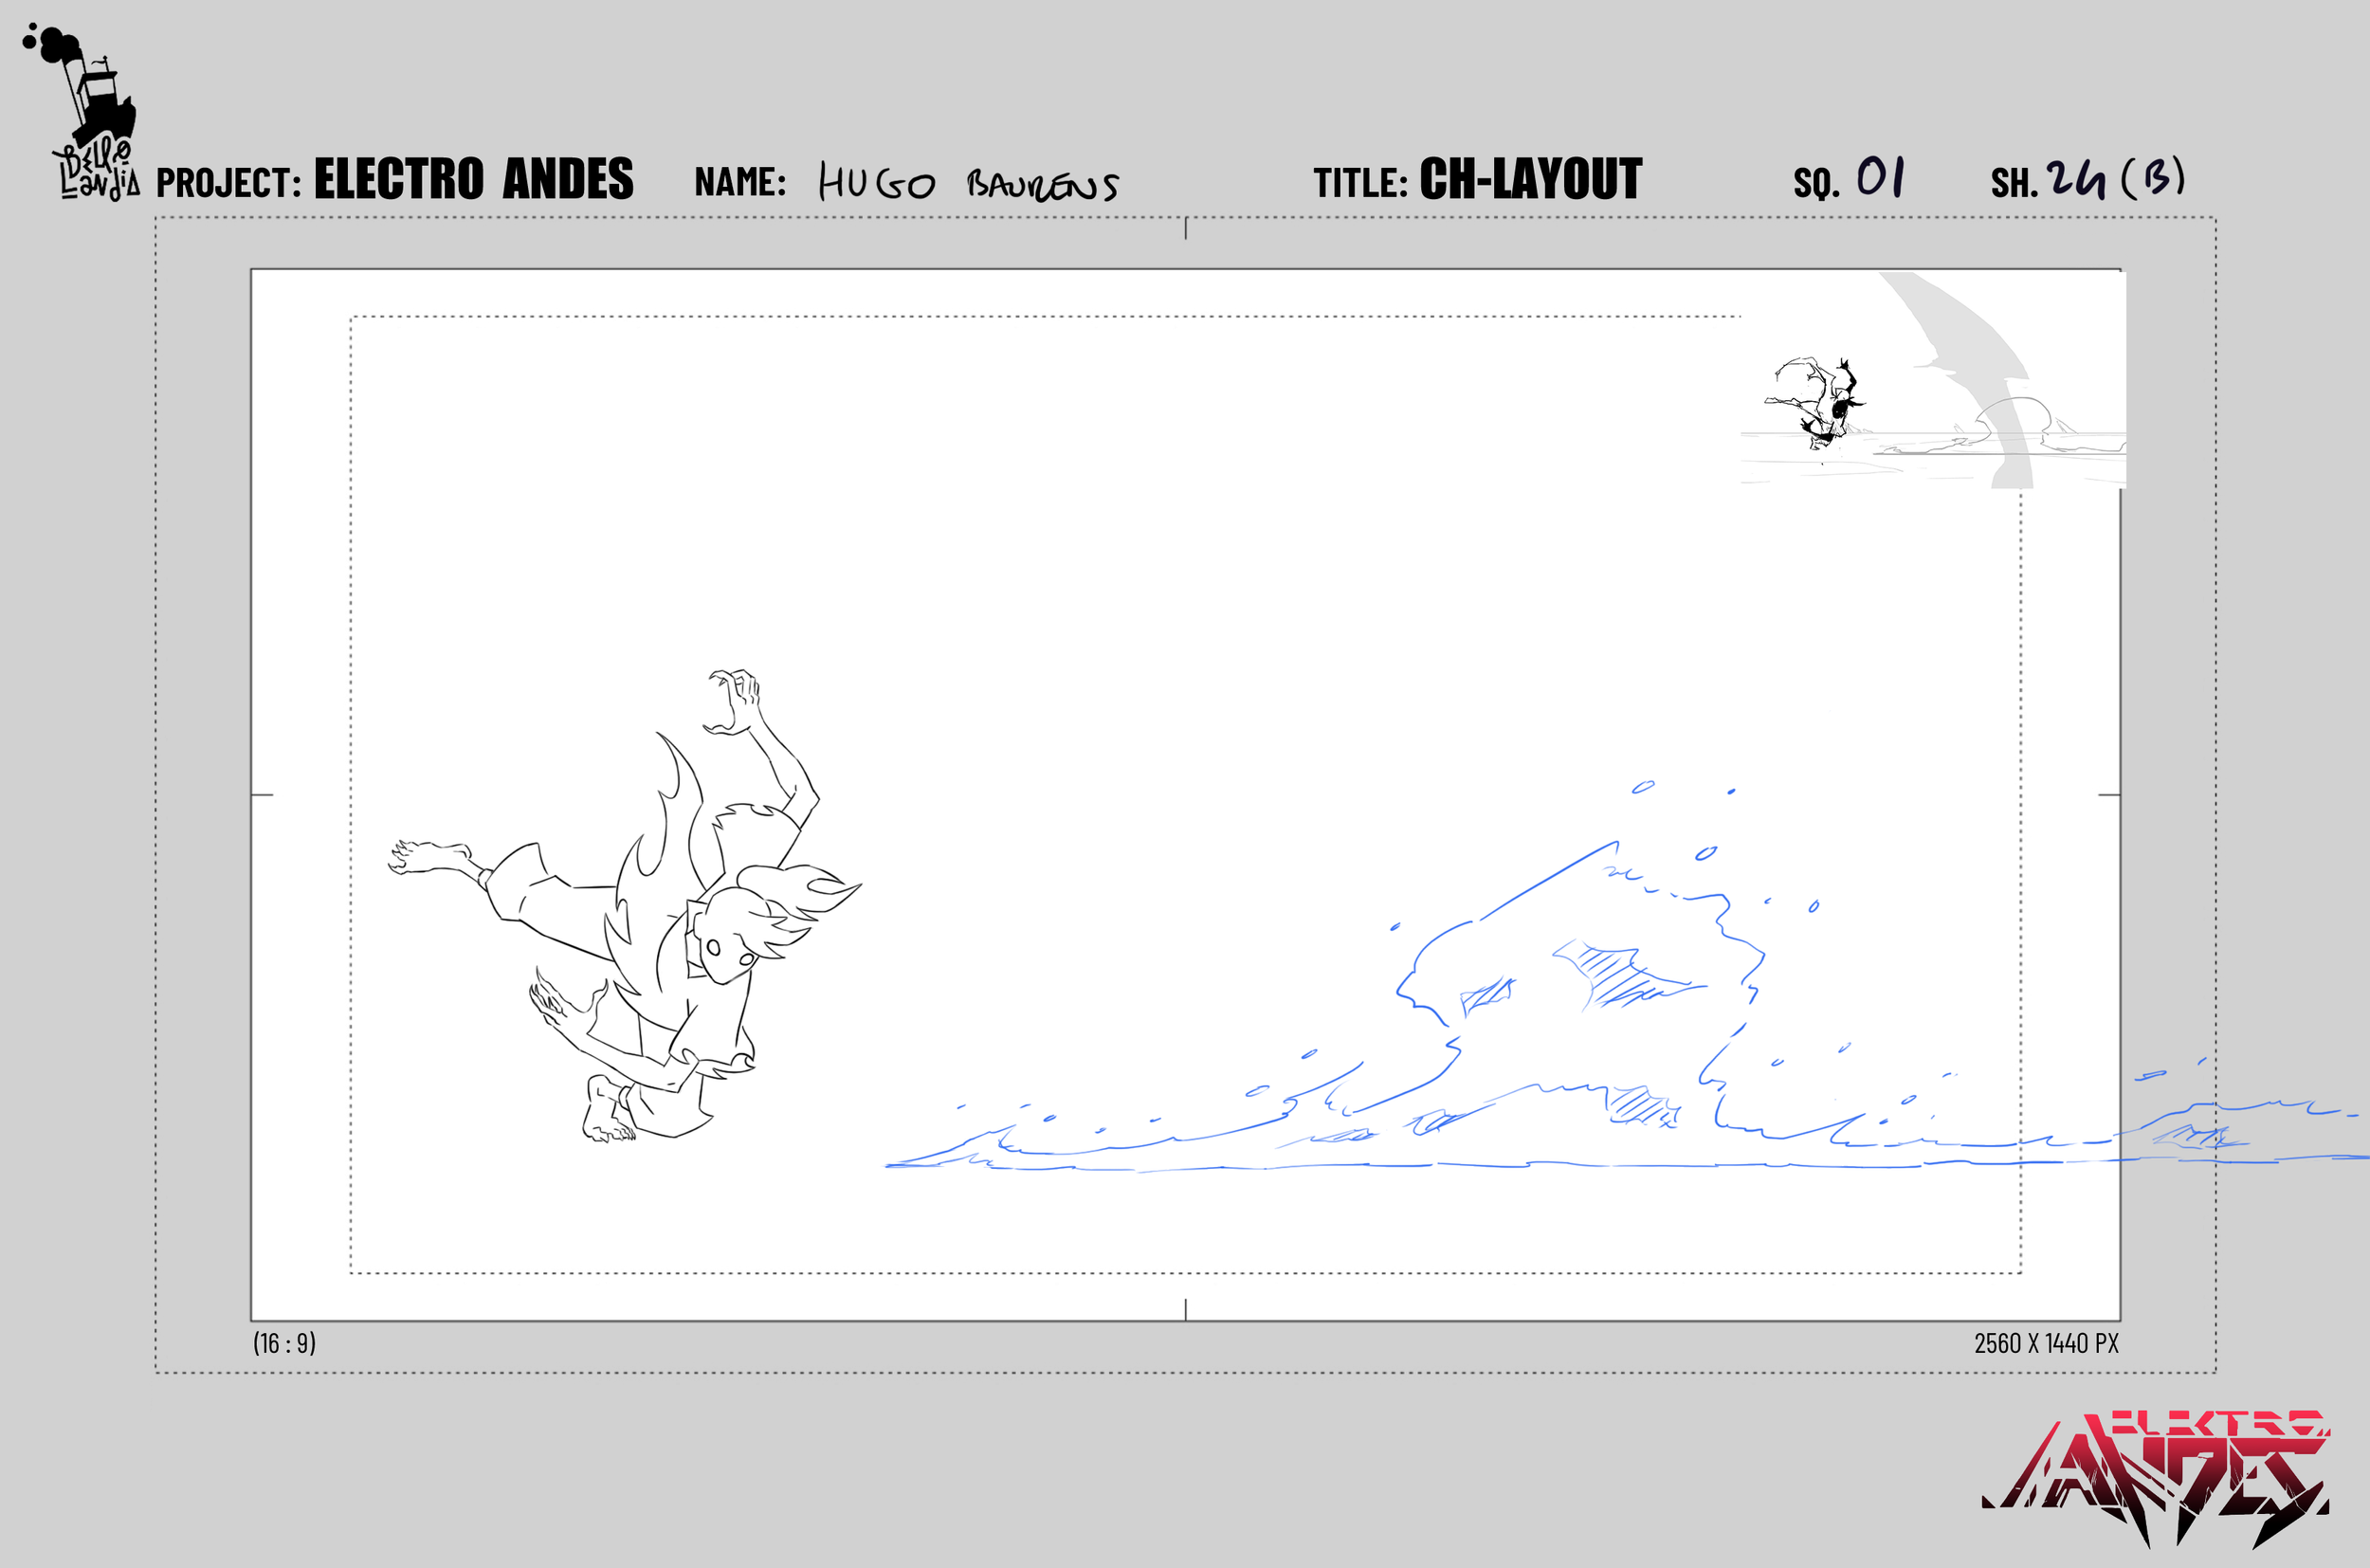Click the SQ. label
This screenshot has height=1568, width=2370.
[1816, 184]
